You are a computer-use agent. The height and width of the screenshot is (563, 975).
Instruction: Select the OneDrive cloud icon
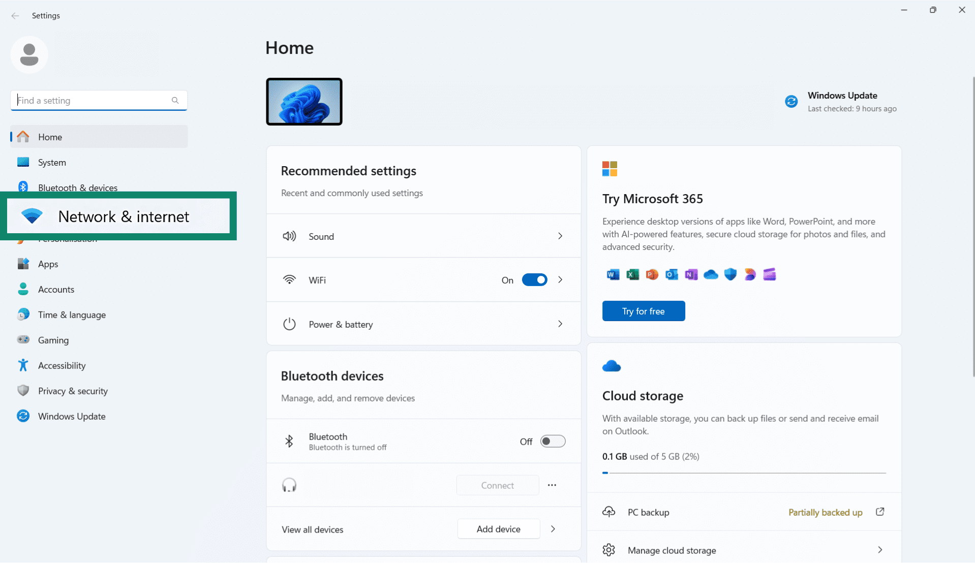tap(711, 274)
